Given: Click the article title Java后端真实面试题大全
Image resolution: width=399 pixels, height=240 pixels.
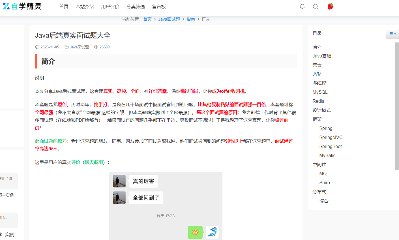Looking at the screenshot, I should (x=73, y=35).
